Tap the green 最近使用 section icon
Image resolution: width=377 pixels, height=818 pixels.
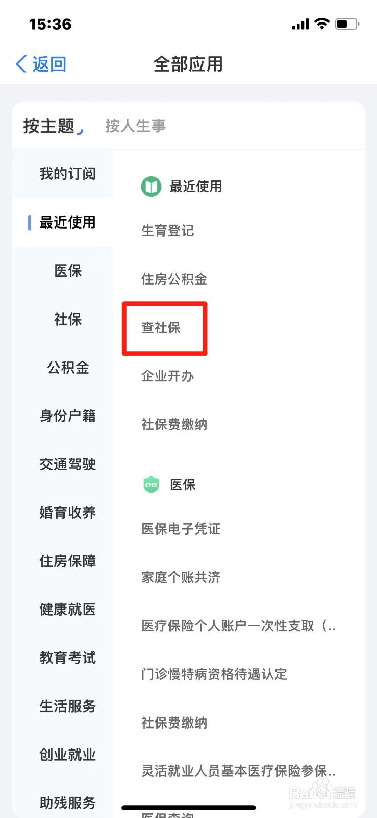tap(151, 187)
